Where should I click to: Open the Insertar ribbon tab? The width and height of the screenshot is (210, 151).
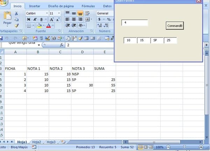pyautogui.click(x=35, y=6)
